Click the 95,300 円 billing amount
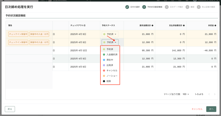This screenshot has width=221, height=116. coord(147,50)
